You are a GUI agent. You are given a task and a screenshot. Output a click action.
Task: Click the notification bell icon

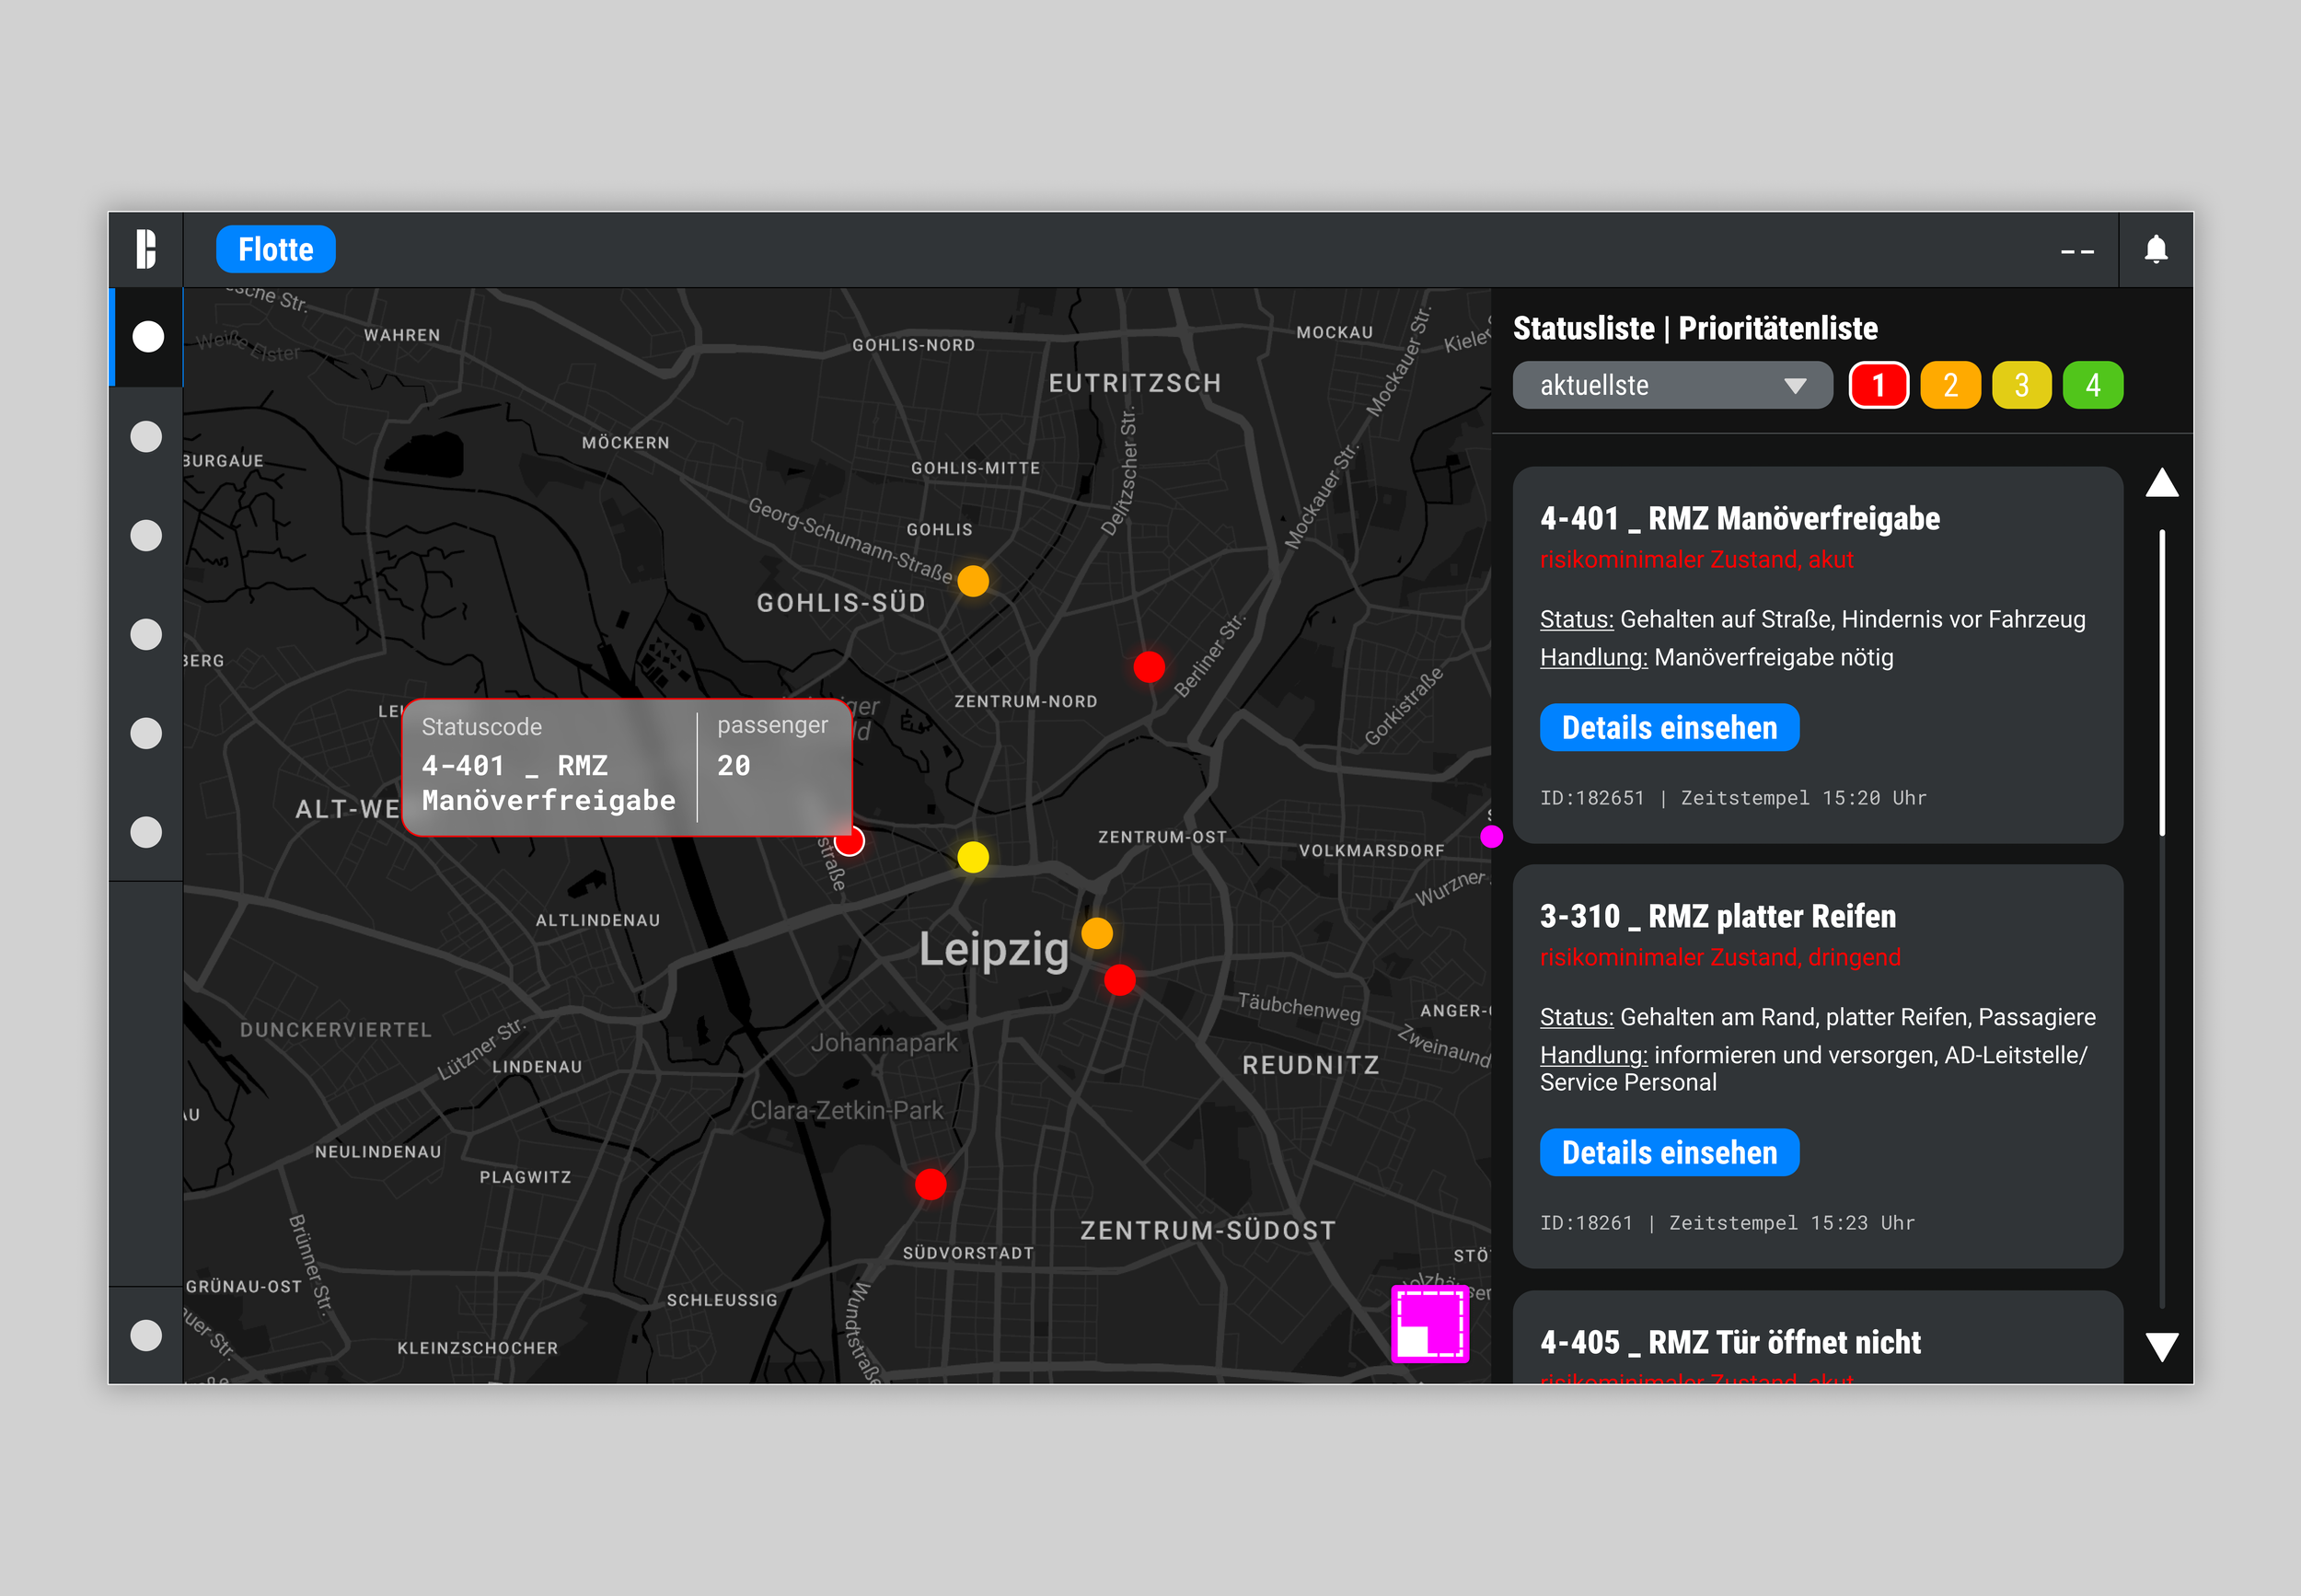[x=2156, y=249]
